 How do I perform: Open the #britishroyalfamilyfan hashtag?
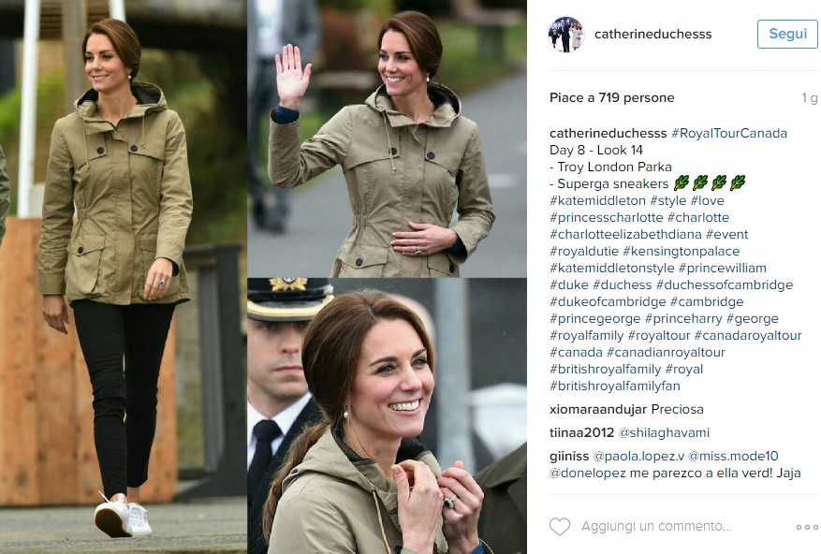(x=615, y=386)
